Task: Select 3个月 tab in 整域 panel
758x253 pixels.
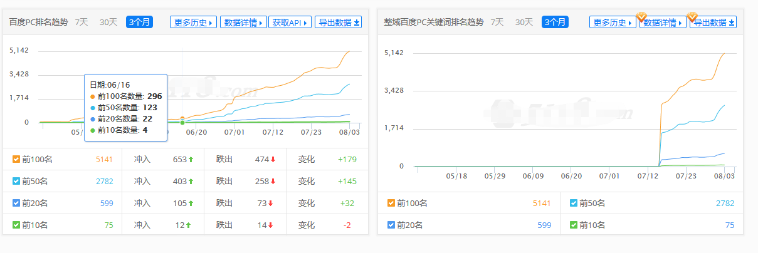Action: 555,22
